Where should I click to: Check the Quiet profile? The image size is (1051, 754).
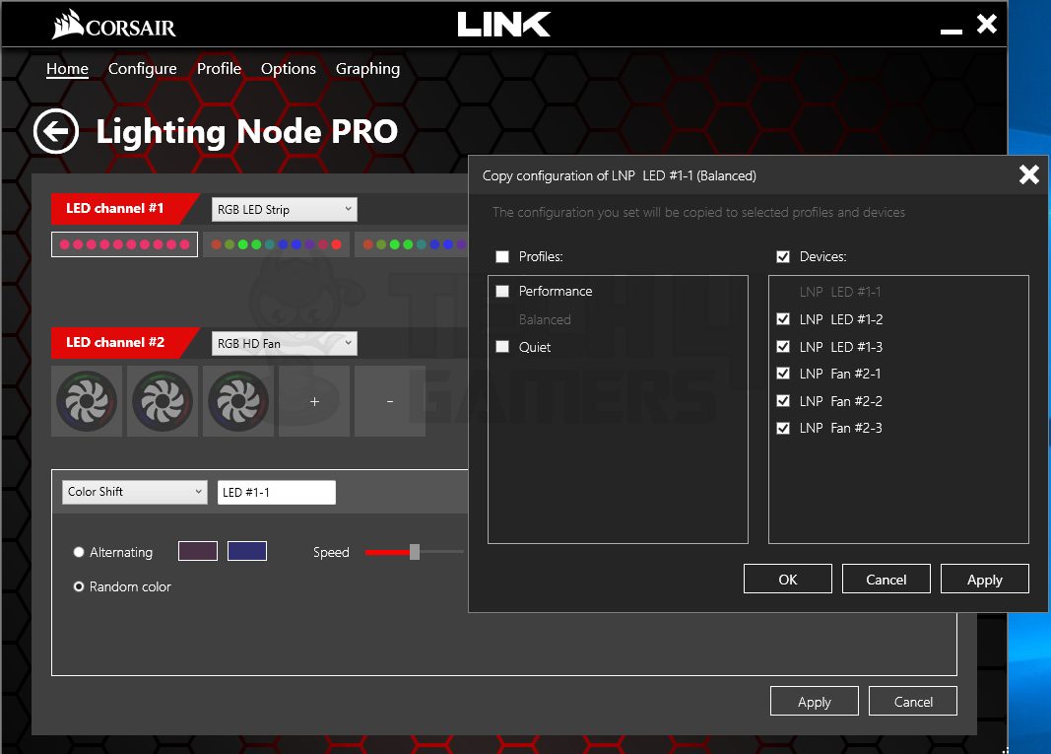502,346
